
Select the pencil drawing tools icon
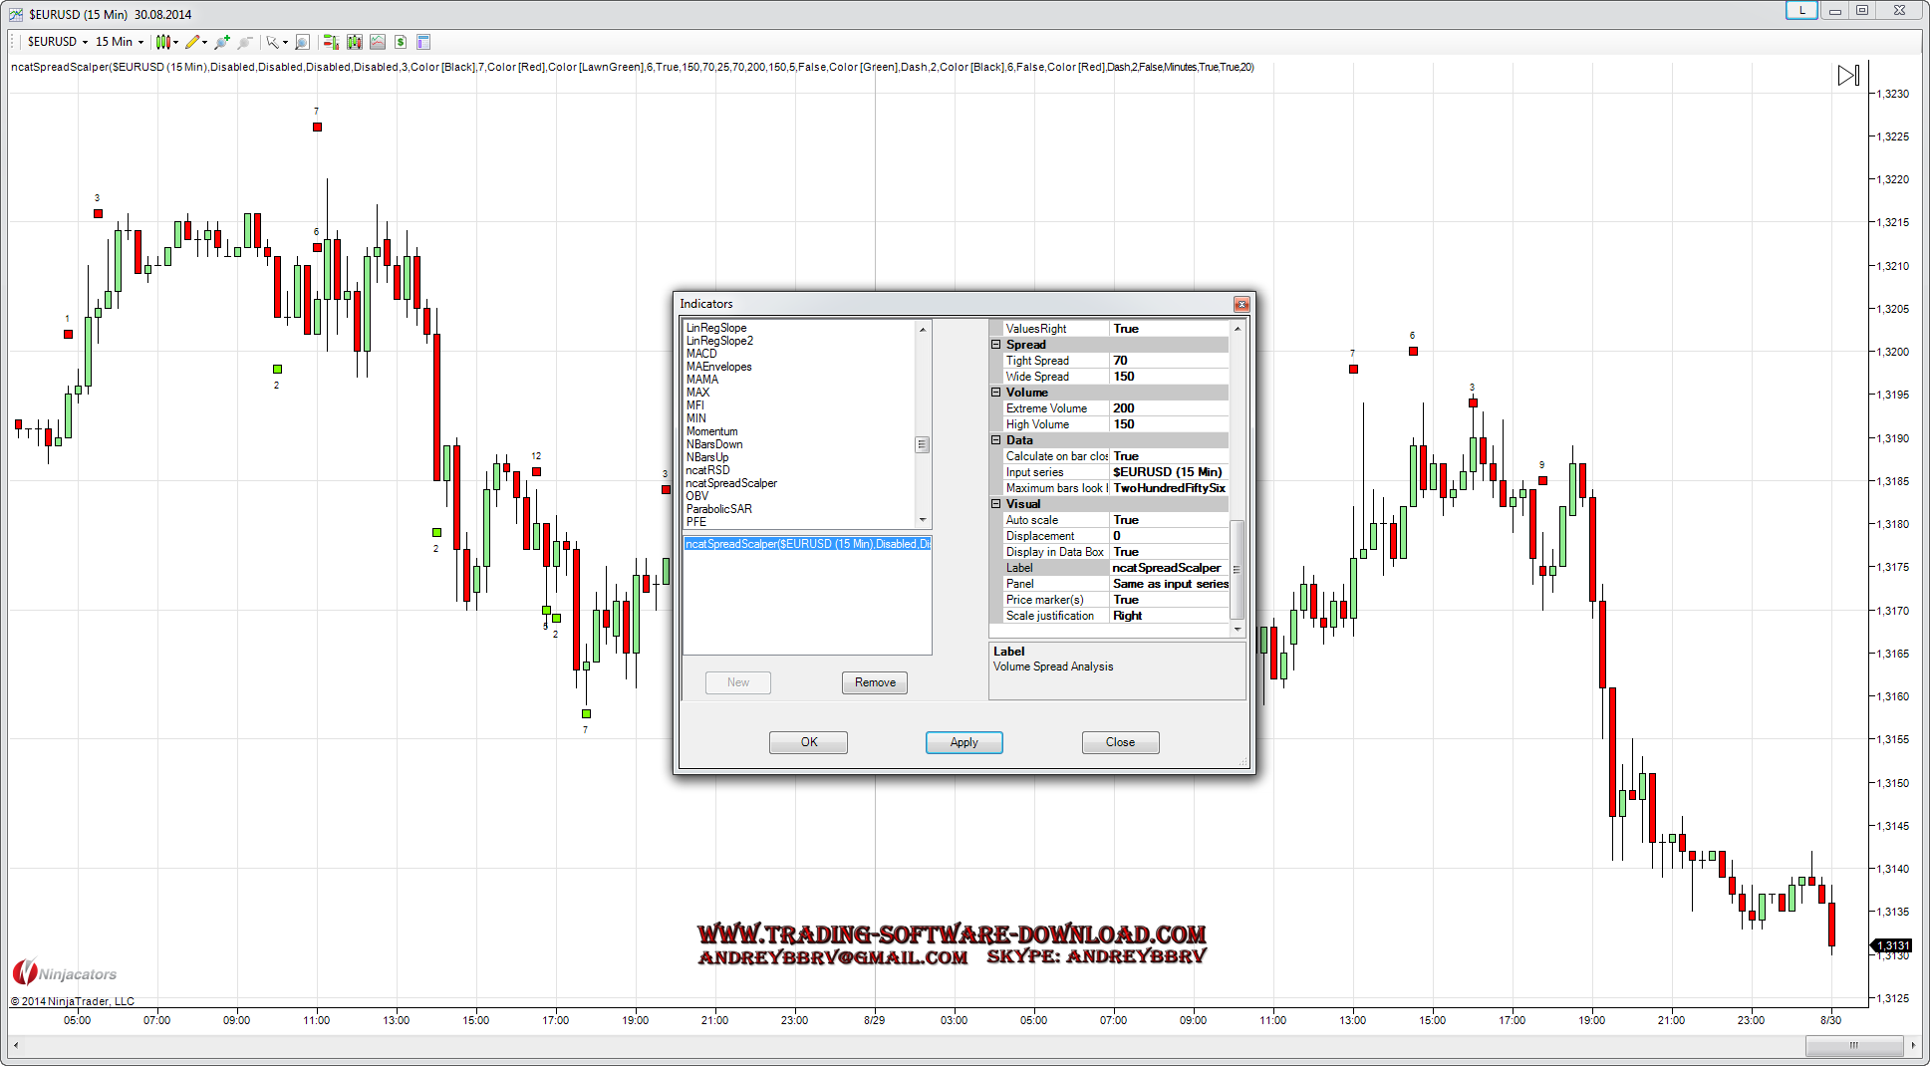click(x=192, y=42)
